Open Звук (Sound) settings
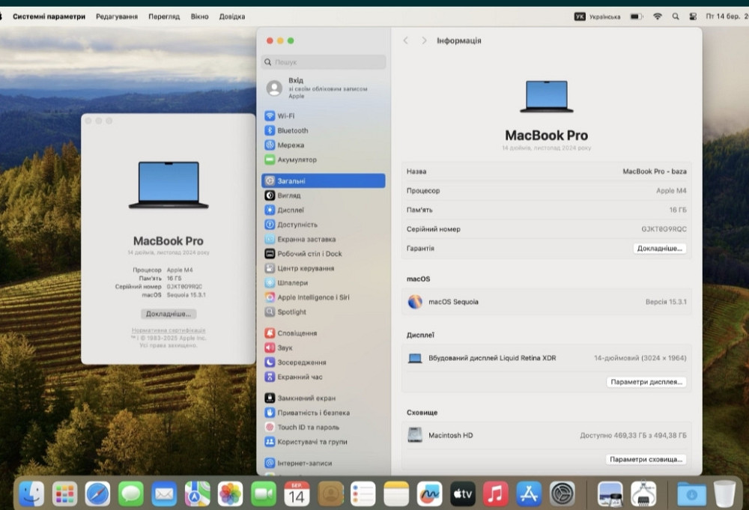This screenshot has width=749, height=510. point(284,347)
